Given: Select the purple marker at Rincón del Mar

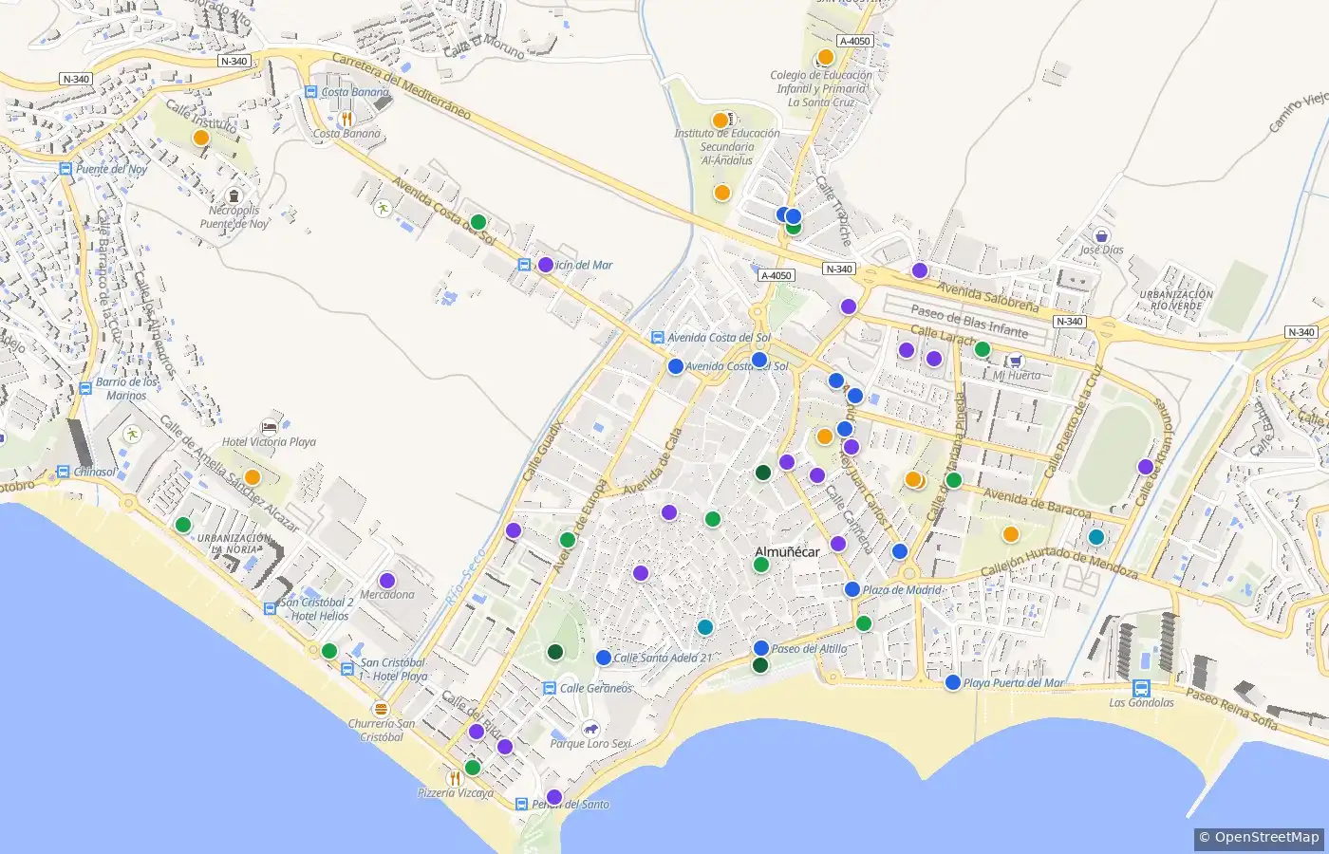Looking at the screenshot, I should pos(546,265).
